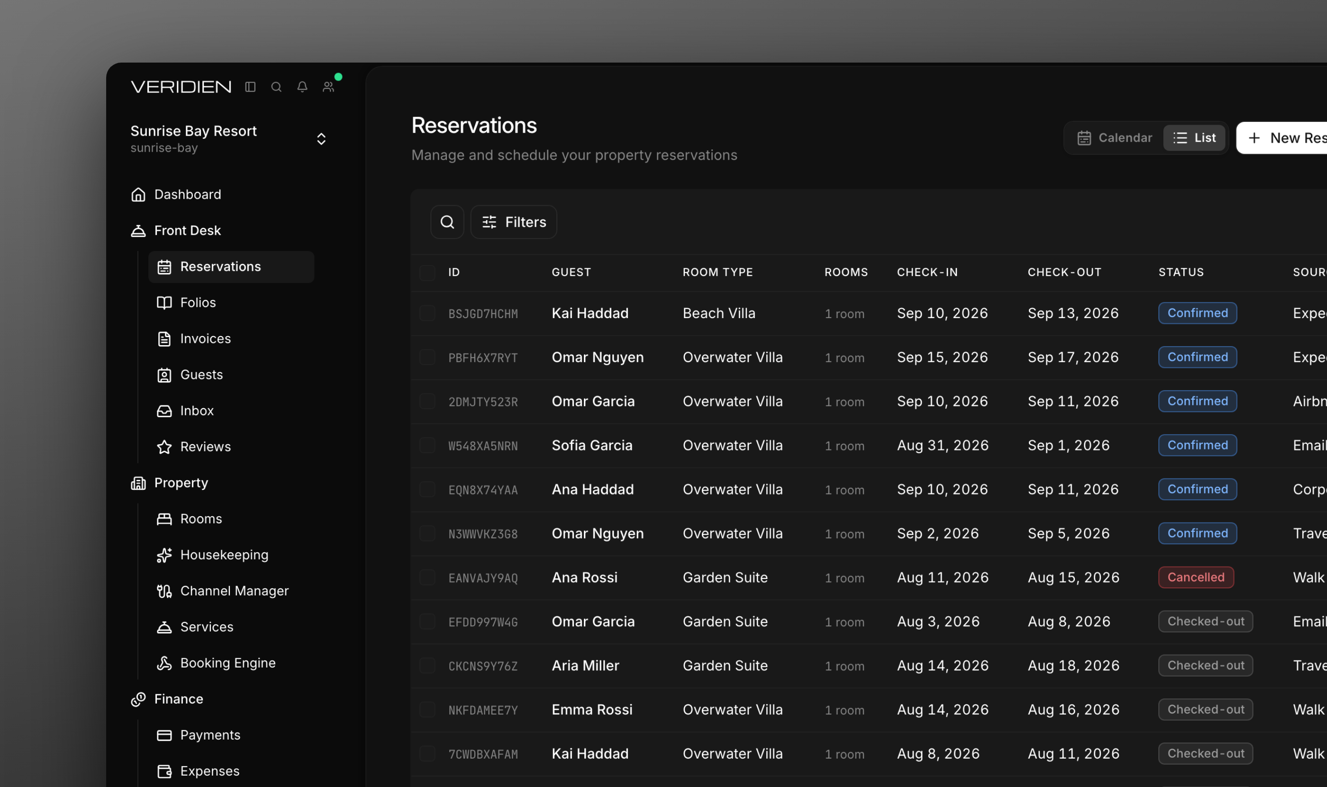The width and height of the screenshot is (1327, 787).
Task: Open the Filters button
Action: pyautogui.click(x=514, y=222)
